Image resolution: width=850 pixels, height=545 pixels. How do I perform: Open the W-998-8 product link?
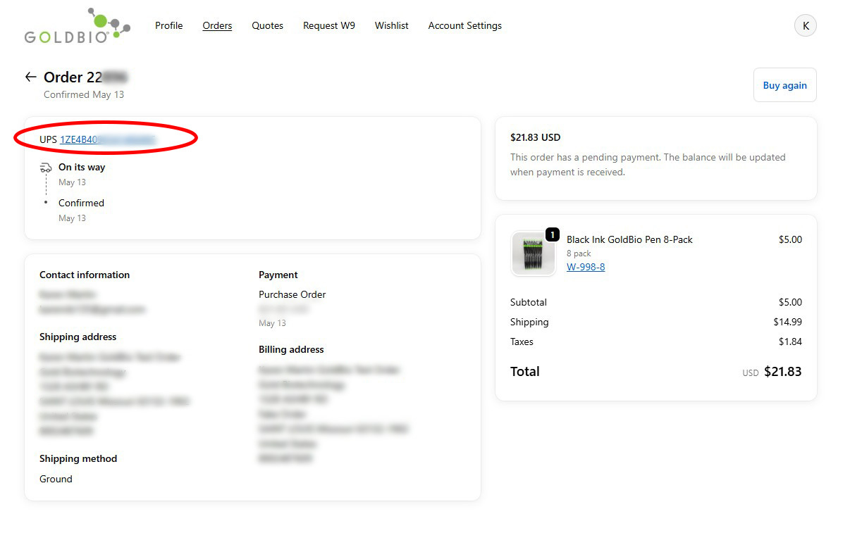click(x=586, y=267)
